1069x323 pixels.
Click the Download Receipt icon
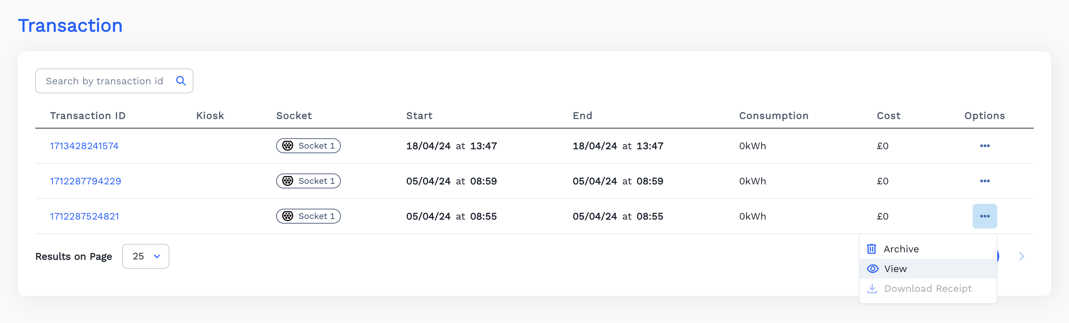coord(872,289)
